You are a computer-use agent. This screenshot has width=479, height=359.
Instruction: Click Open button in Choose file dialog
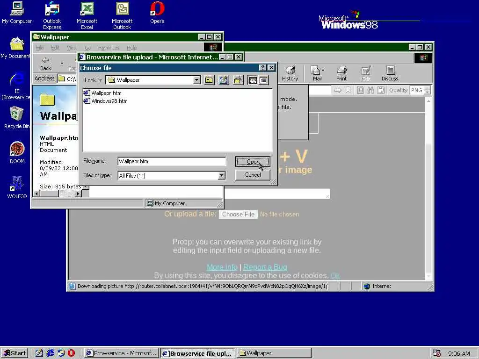[253, 161]
